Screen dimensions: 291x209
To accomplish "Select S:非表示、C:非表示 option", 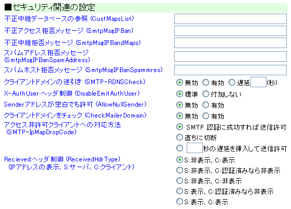I will point(179,181).
